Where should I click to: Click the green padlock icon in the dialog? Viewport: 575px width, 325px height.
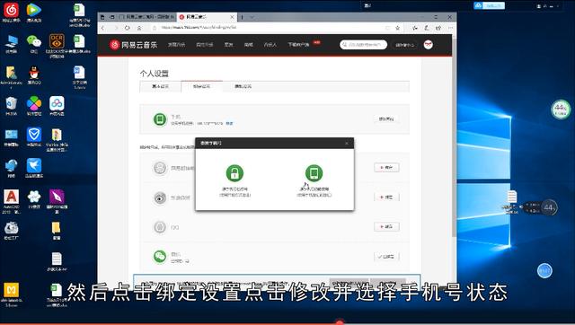click(x=234, y=173)
